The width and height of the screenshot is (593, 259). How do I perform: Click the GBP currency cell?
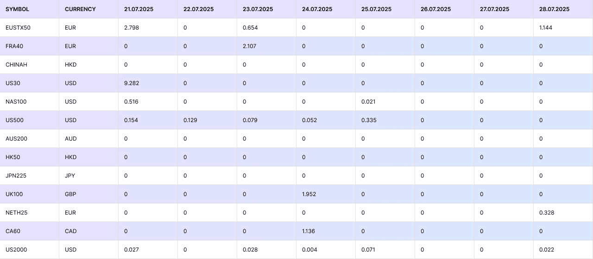[x=89, y=194]
